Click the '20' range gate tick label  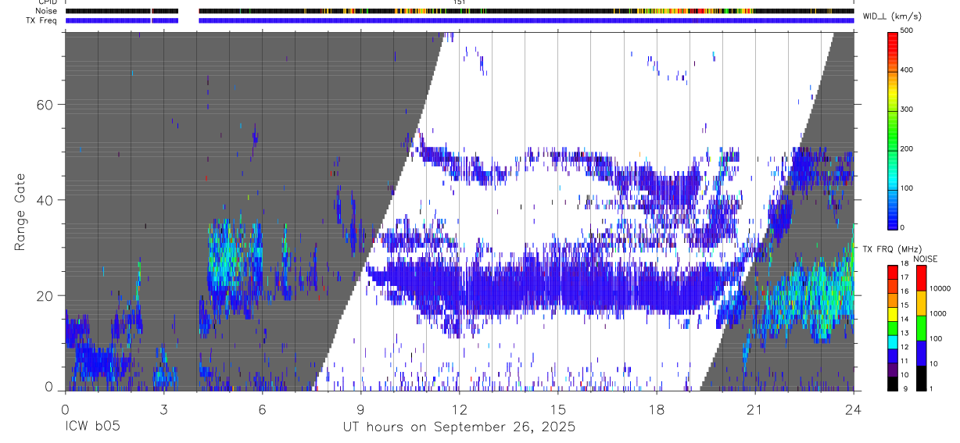click(x=43, y=295)
